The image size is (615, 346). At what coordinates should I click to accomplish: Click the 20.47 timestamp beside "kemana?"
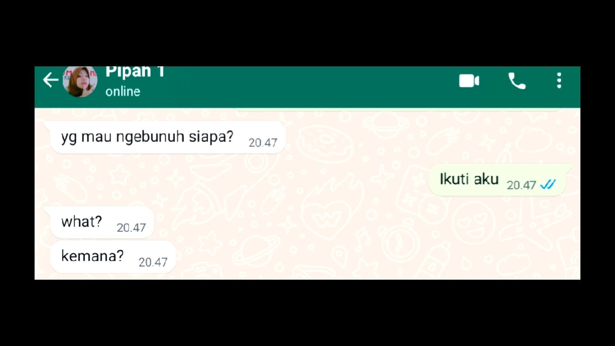point(153,262)
